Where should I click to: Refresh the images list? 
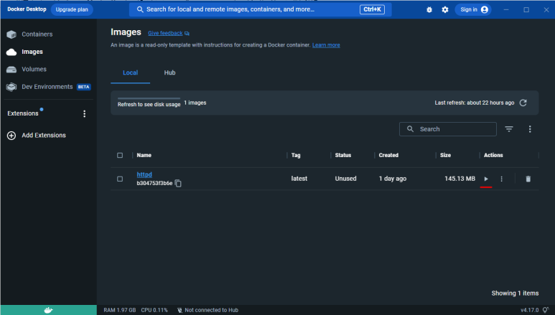[523, 103]
